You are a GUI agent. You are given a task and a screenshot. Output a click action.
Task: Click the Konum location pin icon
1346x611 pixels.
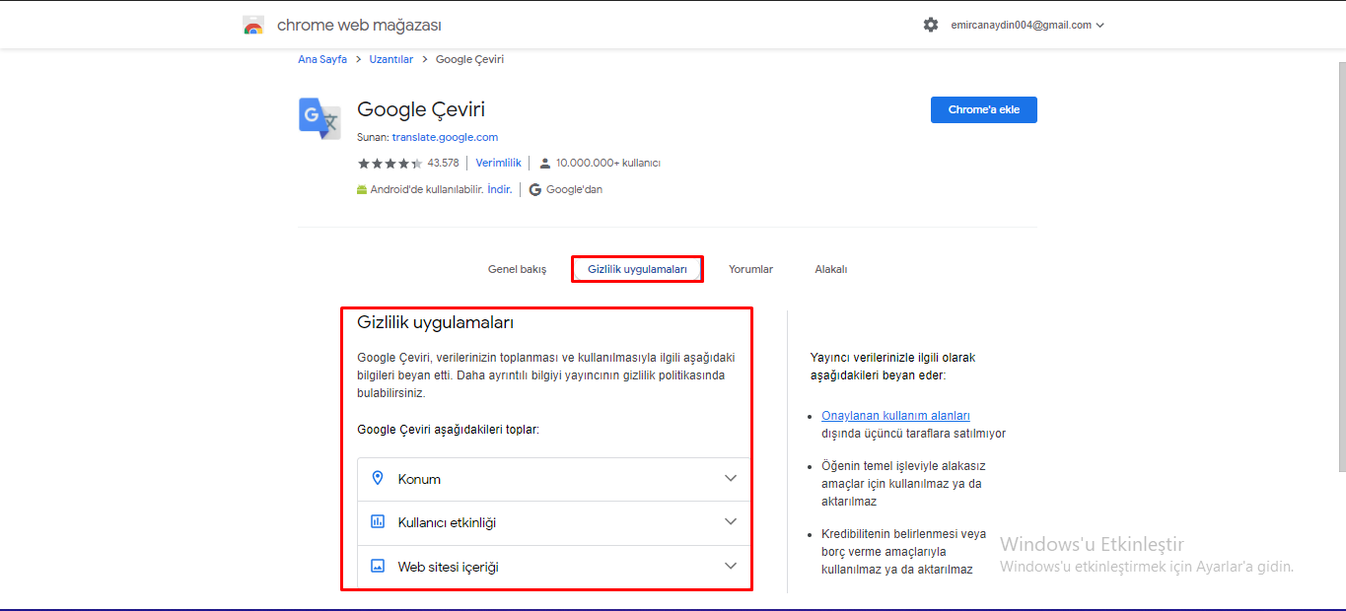[377, 478]
